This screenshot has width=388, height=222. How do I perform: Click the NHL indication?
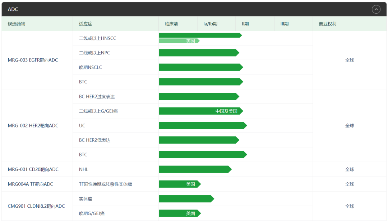point(83,169)
